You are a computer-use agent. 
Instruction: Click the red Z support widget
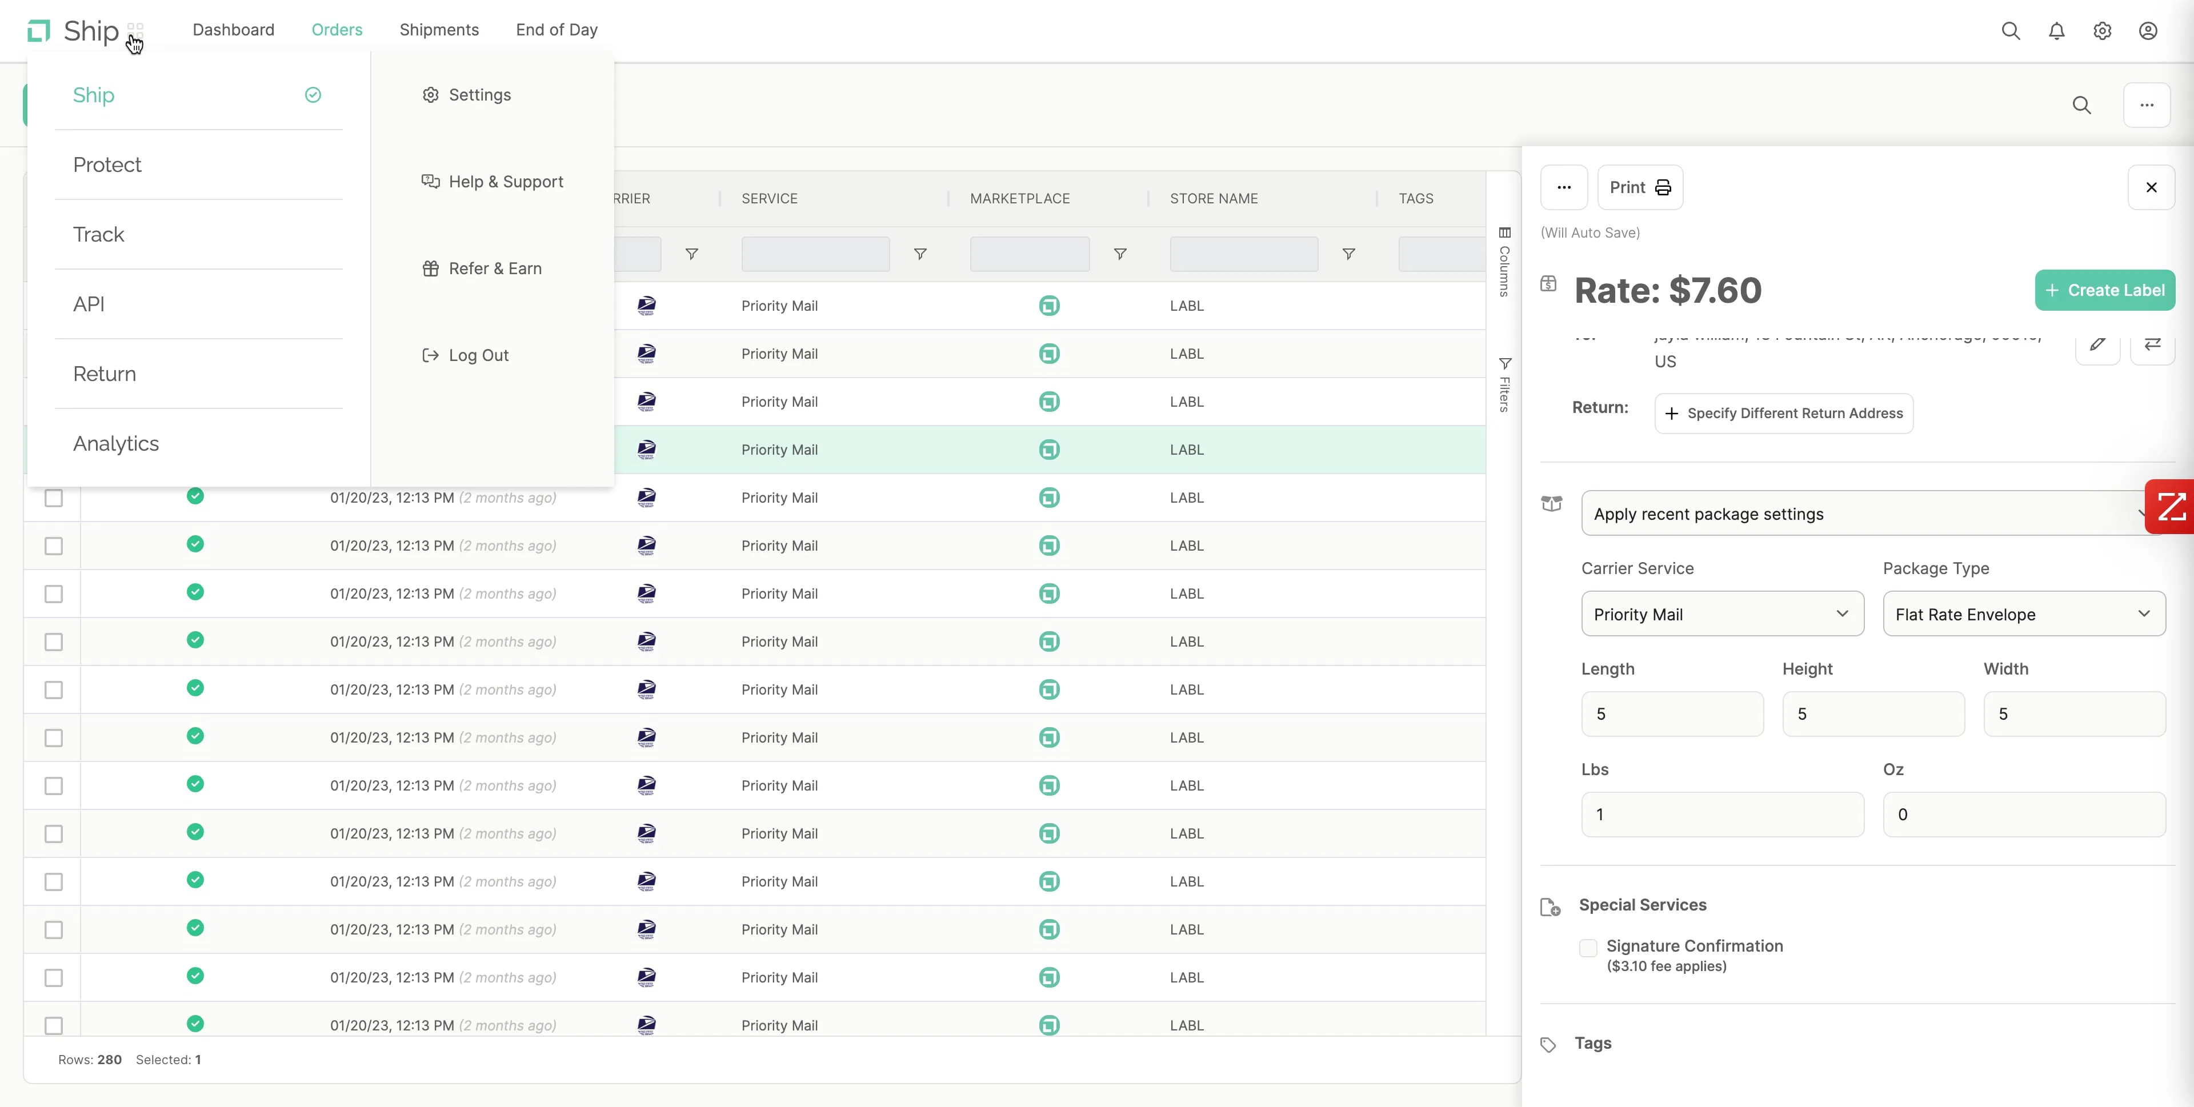pos(2170,507)
